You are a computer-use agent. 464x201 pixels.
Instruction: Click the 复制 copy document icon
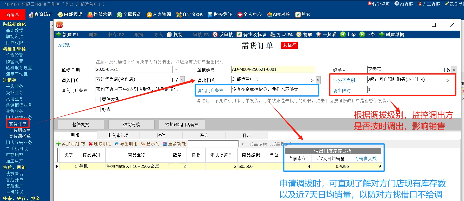pyautogui.click(x=169, y=34)
